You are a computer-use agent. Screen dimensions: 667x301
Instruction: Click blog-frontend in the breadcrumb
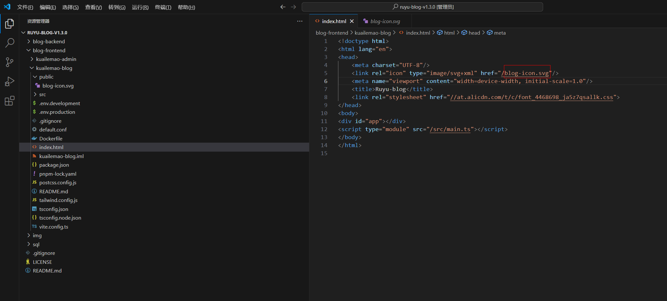pyautogui.click(x=332, y=33)
